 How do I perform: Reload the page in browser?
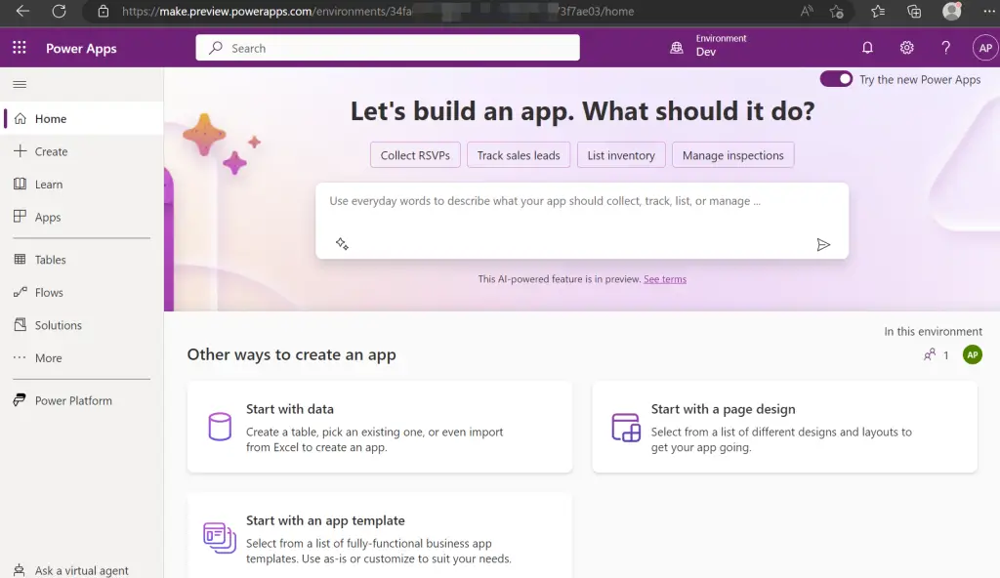tap(59, 11)
